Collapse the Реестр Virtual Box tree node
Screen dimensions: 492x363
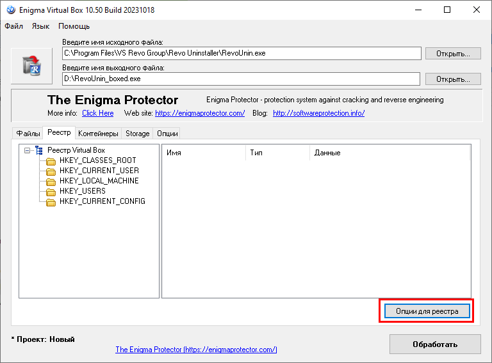click(x=28, y=151)
